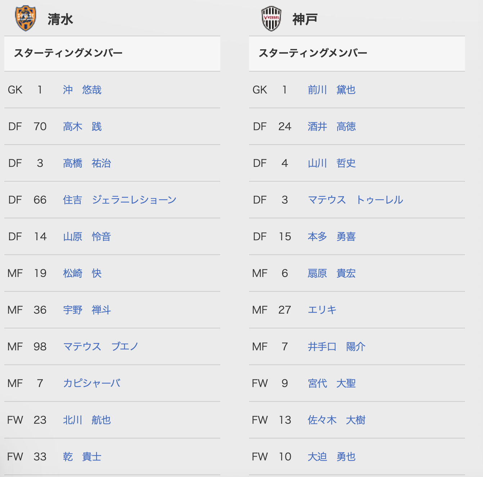
Task: Click Shimizu midfielder 松崎 快
Action: tap(82, 273)
